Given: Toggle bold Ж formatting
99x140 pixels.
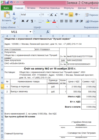Looking at the screenshot, I should point(23,21).
